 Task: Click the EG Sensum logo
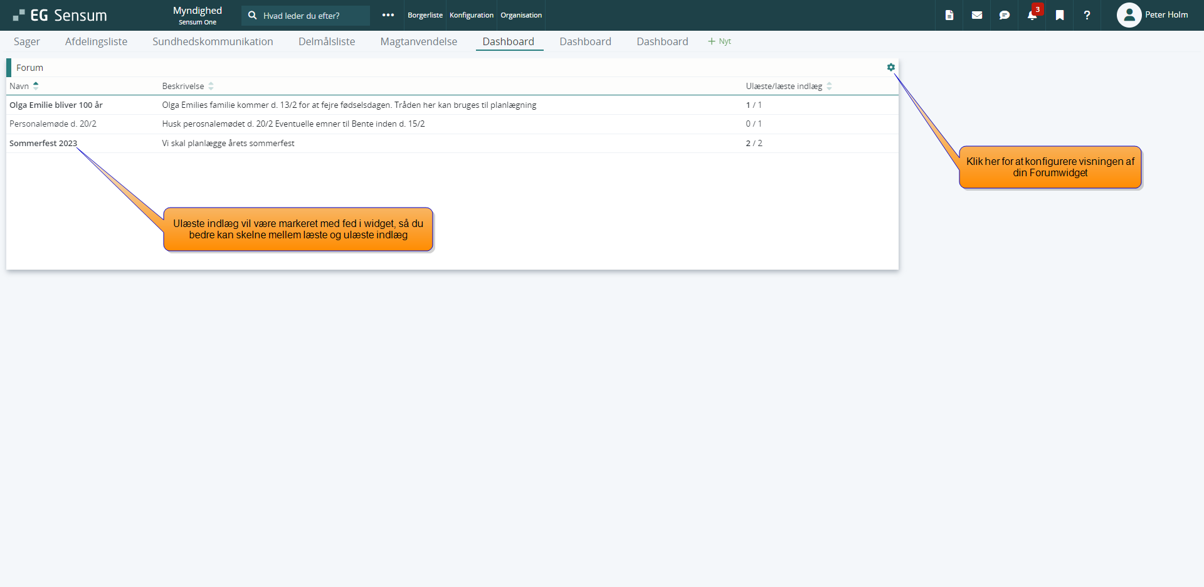60,15
